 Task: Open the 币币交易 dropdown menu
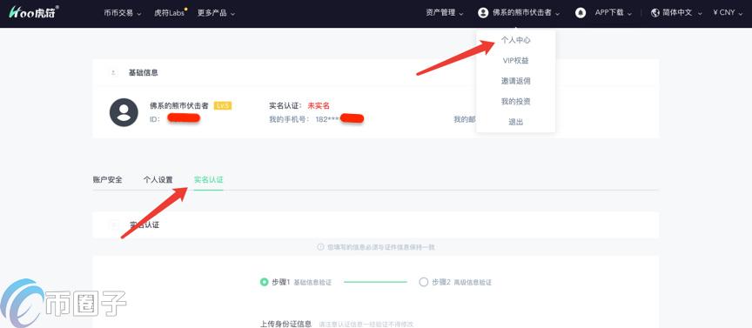point(123,13)
